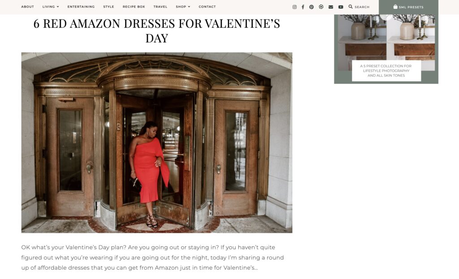Click the email envelope icon
The height and width of the screenshot is (279, 459).
(x=331, y=7)
